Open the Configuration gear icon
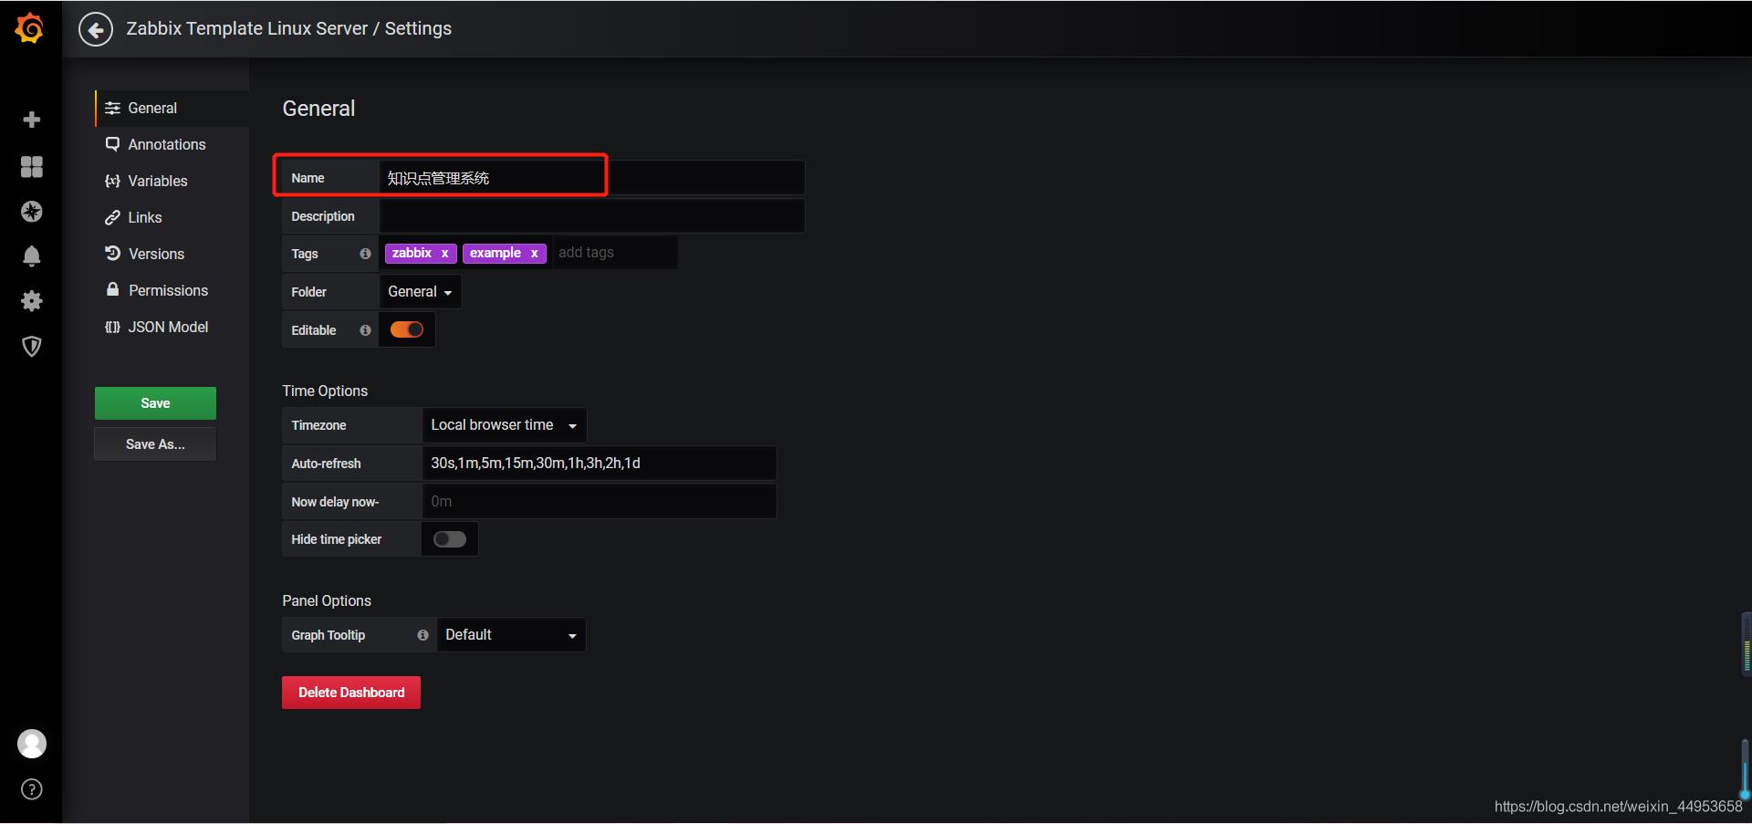Viewport: 1752px width, 824px height. tap(32, 301)
